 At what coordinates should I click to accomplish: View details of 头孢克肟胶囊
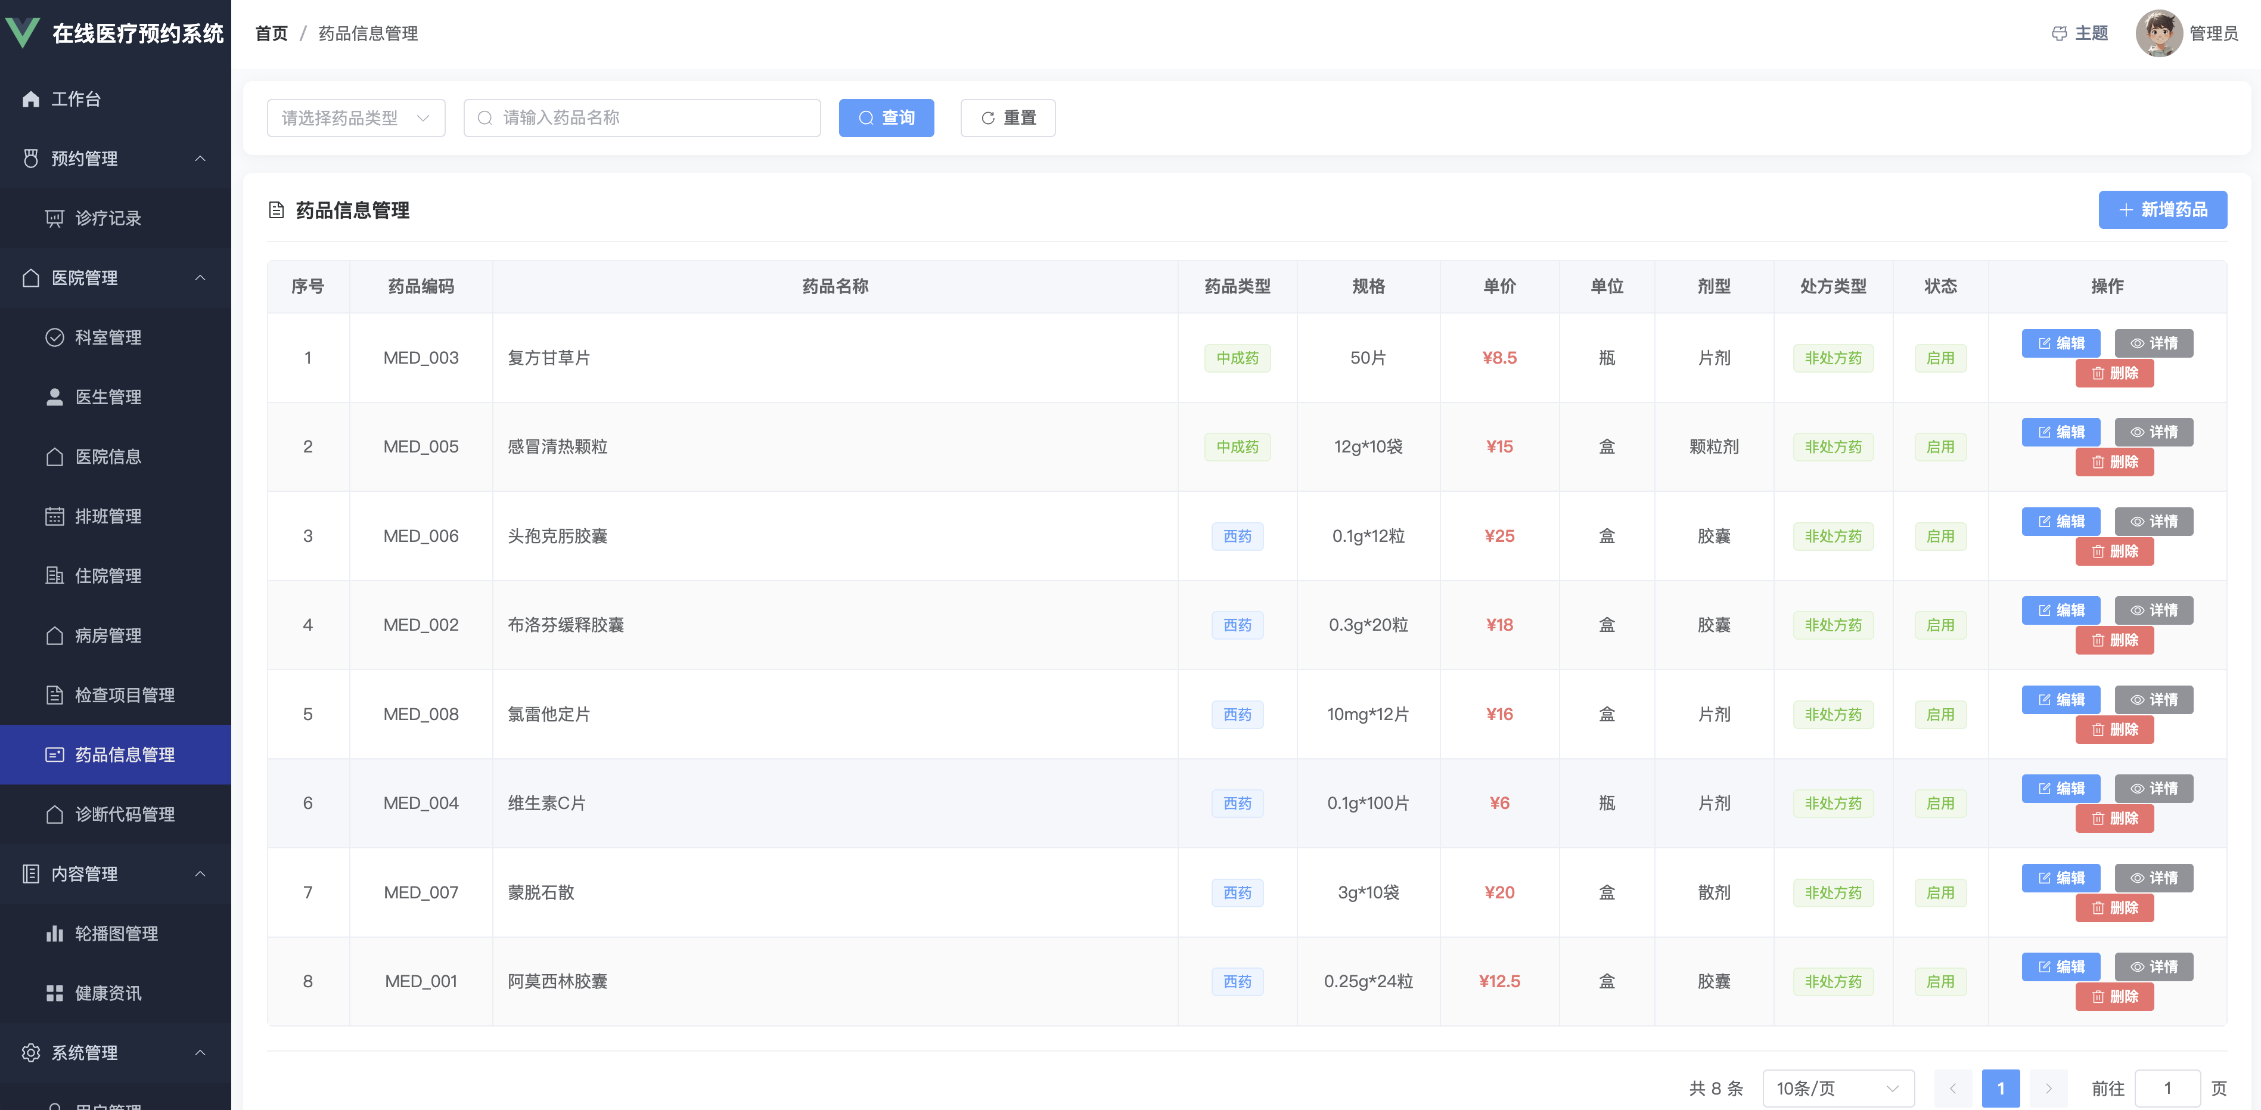(2153, 522)
